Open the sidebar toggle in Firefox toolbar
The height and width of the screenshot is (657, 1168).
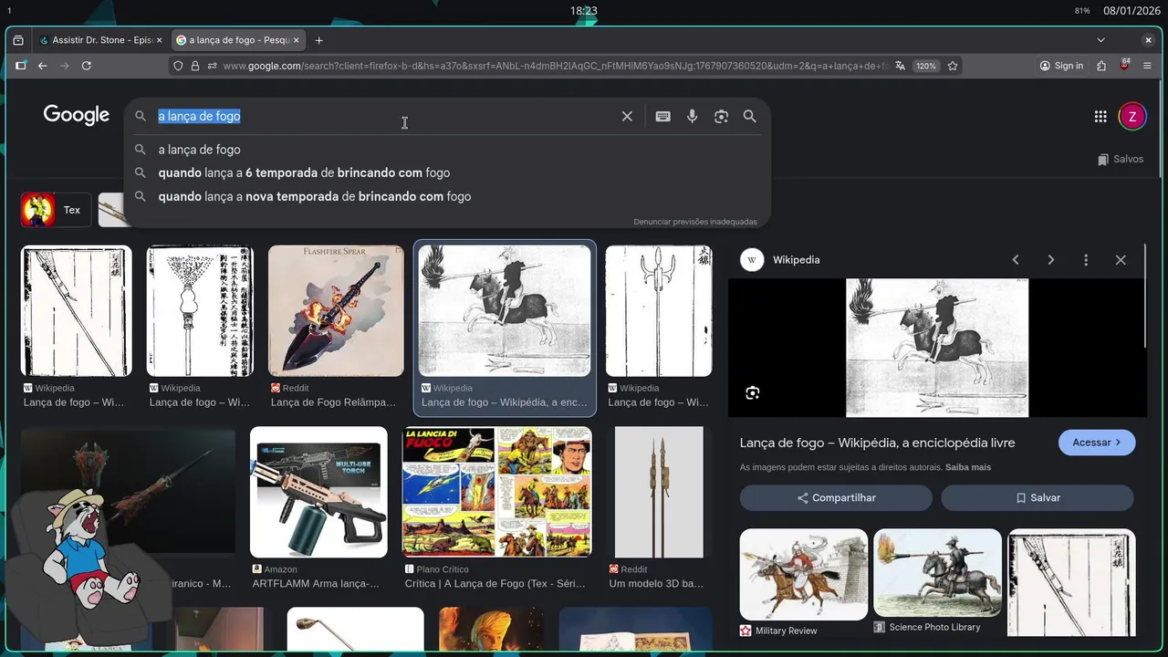point(21,66)
